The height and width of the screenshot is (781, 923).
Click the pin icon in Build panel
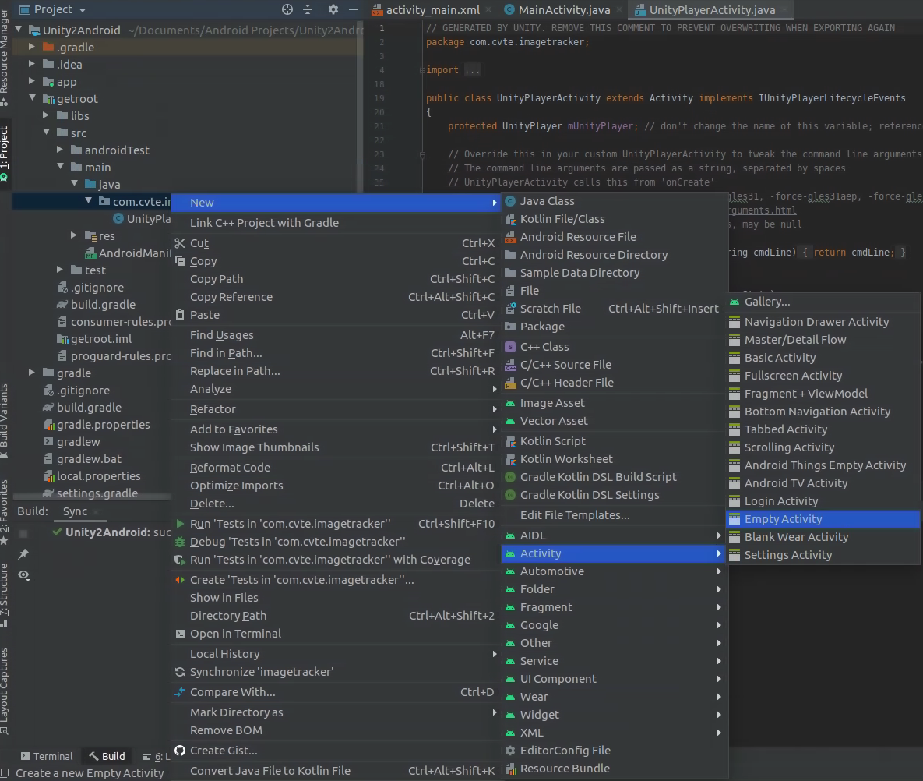[x=23, y=553]
